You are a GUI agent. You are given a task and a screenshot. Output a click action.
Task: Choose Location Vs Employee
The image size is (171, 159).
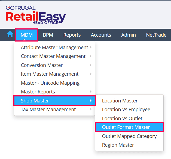tap(129, 110)
